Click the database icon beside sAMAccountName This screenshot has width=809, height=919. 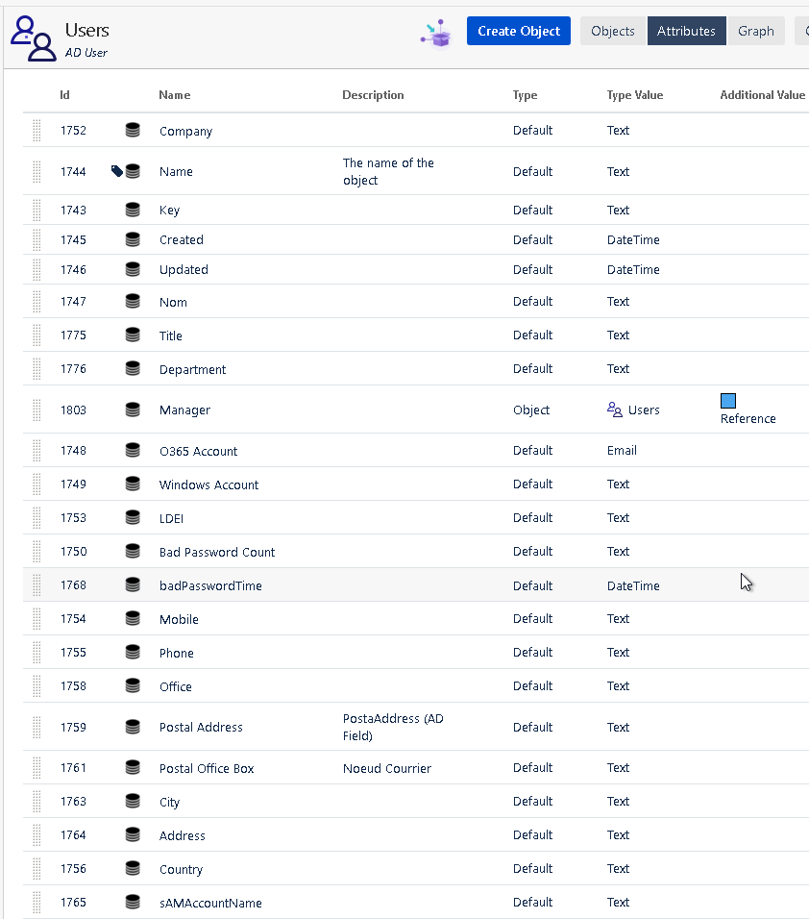pyautogui.click(x=132, y=901)
